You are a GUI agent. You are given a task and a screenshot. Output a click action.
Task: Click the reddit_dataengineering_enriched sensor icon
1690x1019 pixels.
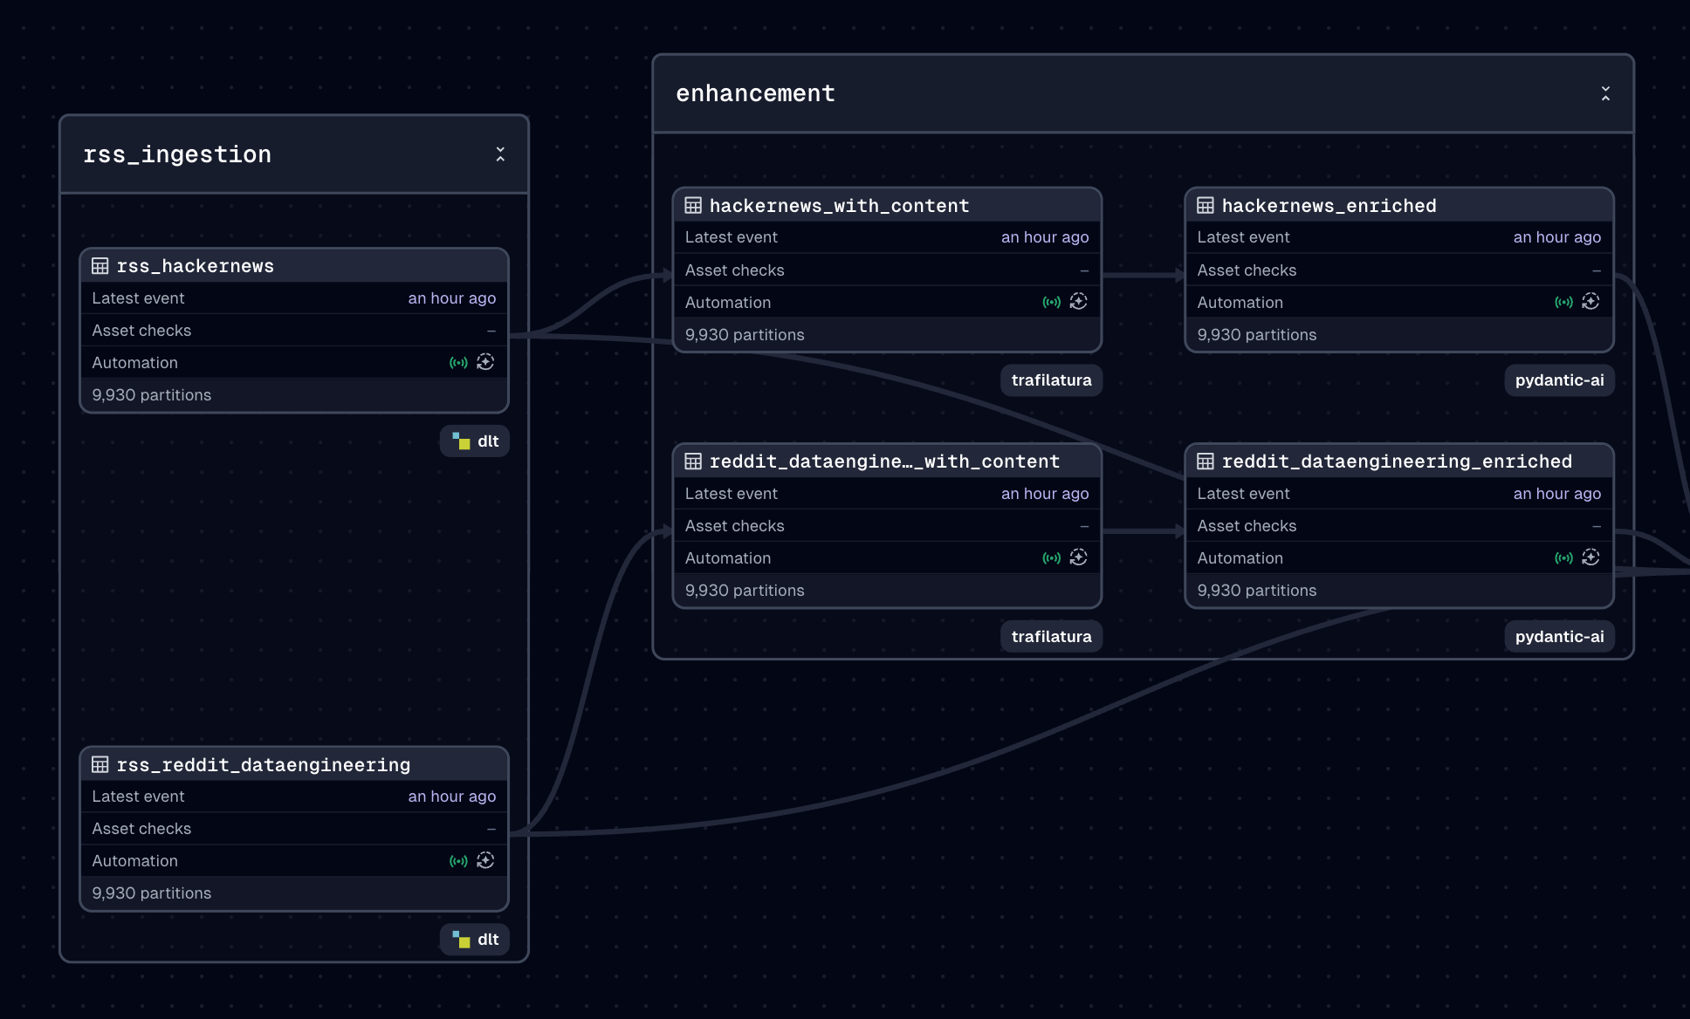click(x=1563, y=558)
